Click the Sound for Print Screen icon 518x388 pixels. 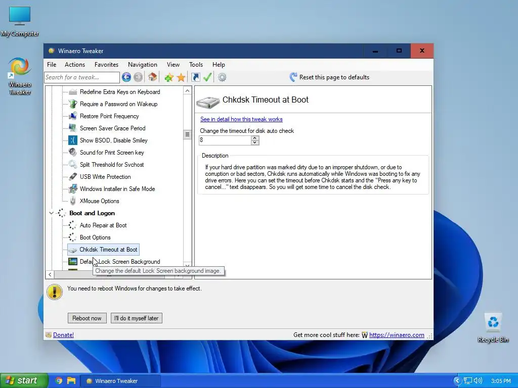pos(73,153)
